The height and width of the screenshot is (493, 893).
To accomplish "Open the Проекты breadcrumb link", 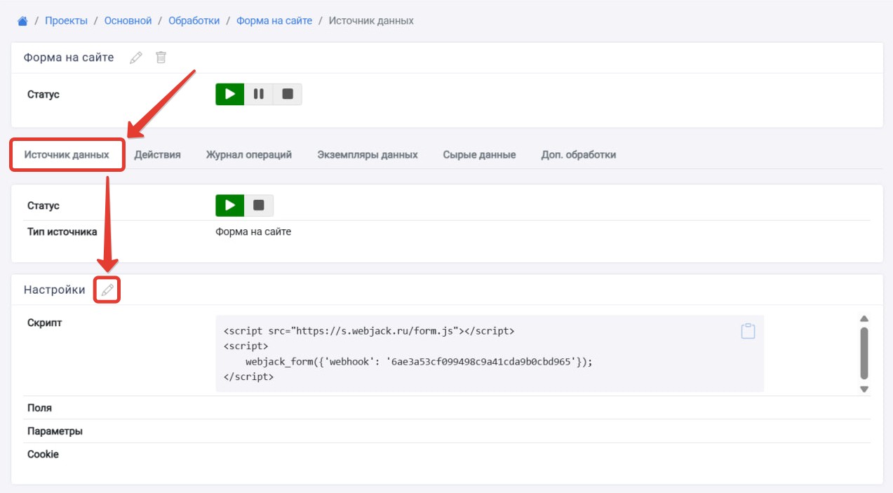I will pos(66,21).
